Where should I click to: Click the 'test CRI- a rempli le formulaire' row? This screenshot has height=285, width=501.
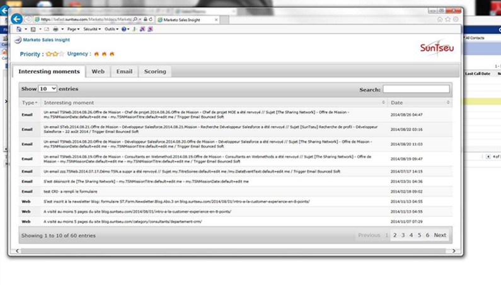[x=236, y=191]
